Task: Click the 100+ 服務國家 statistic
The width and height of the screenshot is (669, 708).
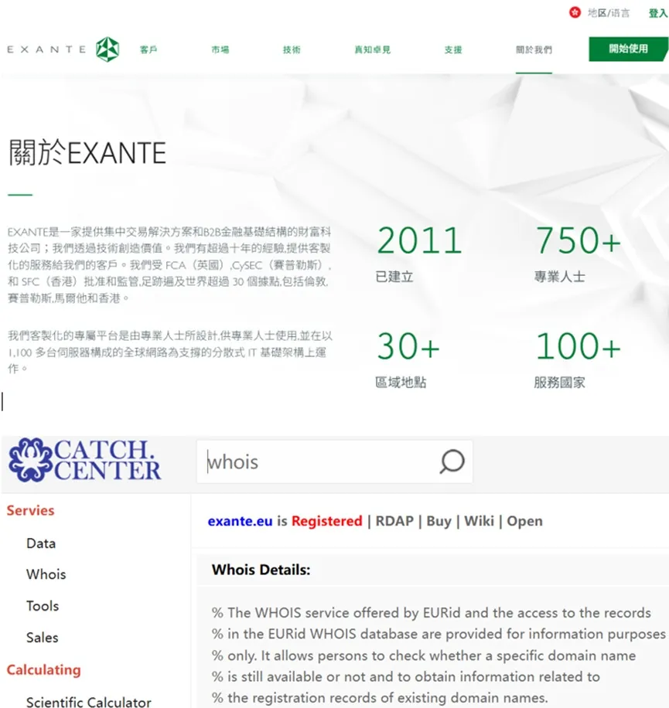Action: click(579, 359)
